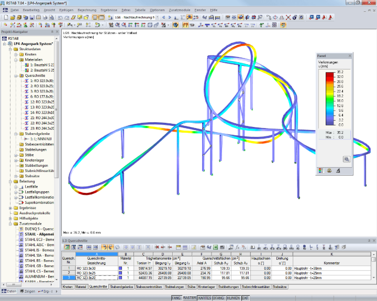This screenshot has width=377, height=301.
Task: Click the Undo arrow in the toolbar
Action: pos(60,17)
